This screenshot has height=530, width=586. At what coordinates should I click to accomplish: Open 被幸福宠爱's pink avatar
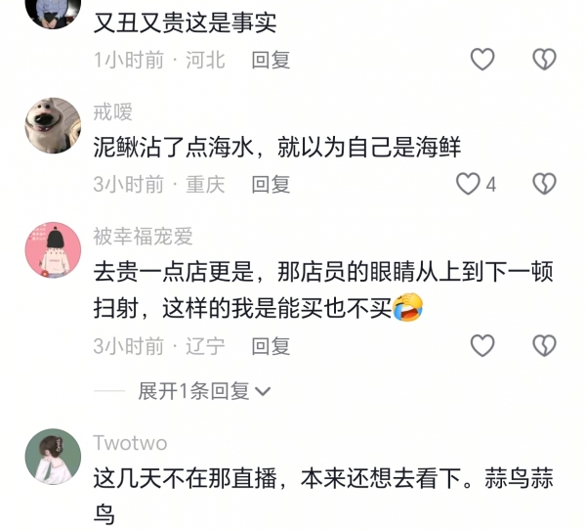pos(53,250)
